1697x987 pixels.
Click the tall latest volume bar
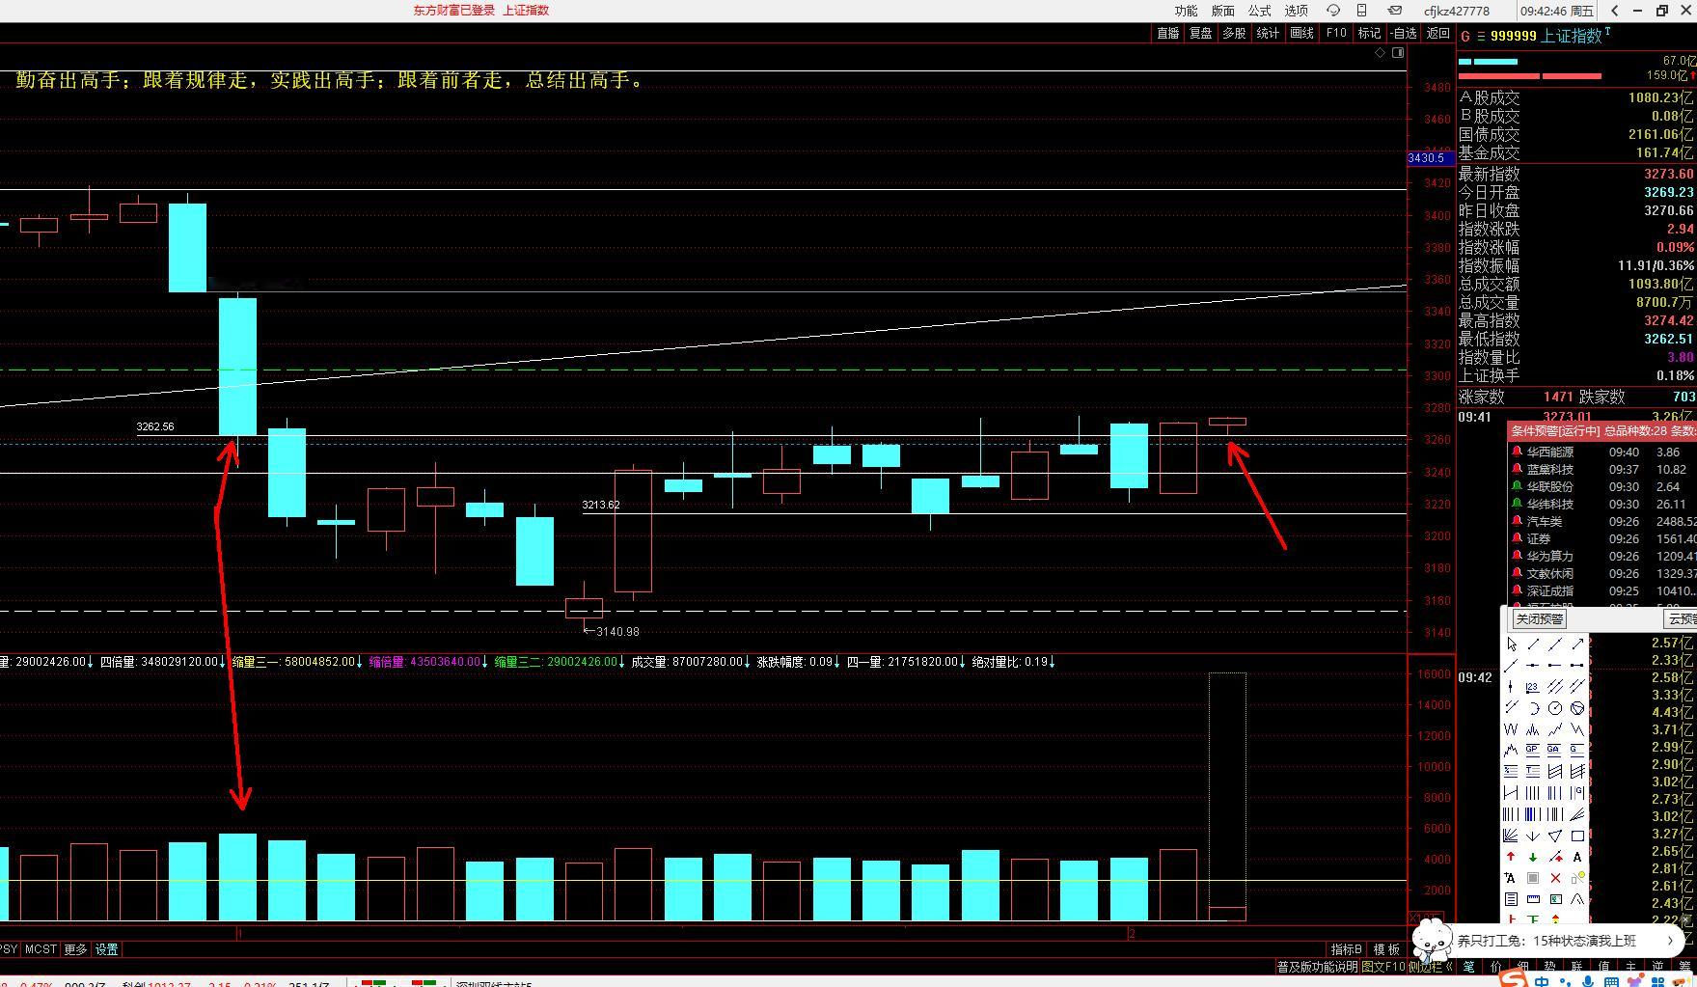1227,796
